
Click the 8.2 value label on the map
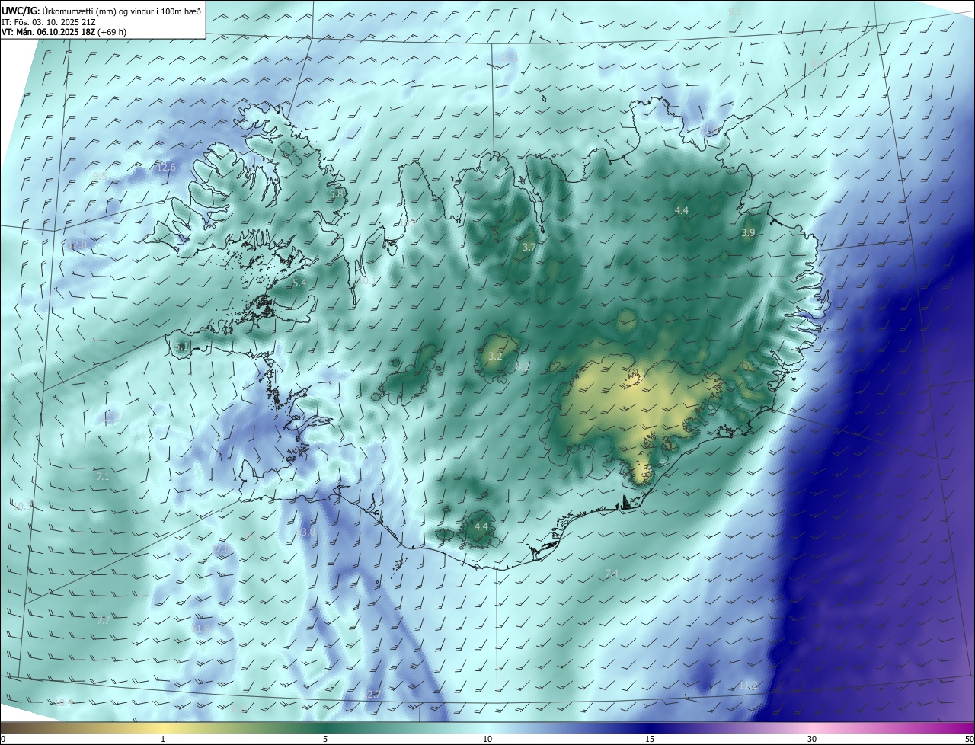(x=522, y=366)
